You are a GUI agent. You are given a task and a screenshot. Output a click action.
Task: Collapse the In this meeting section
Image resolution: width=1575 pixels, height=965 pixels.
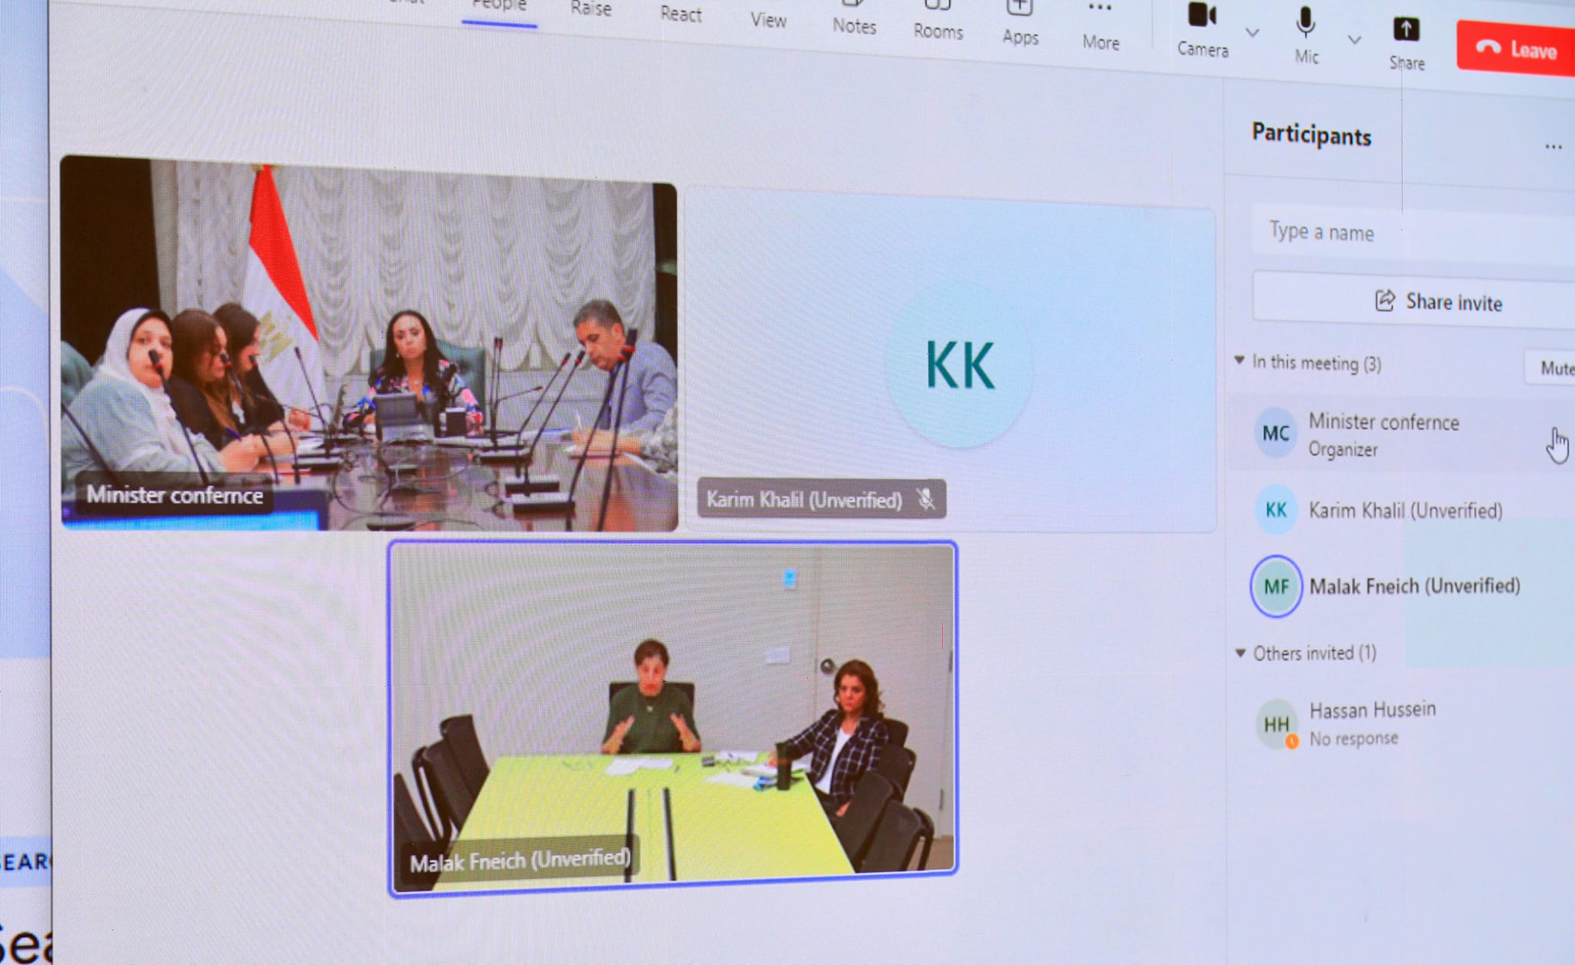coord(1240,360)
